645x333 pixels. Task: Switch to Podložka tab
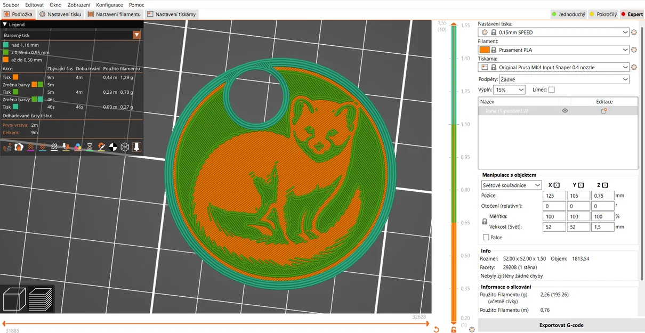pos(18,14)
